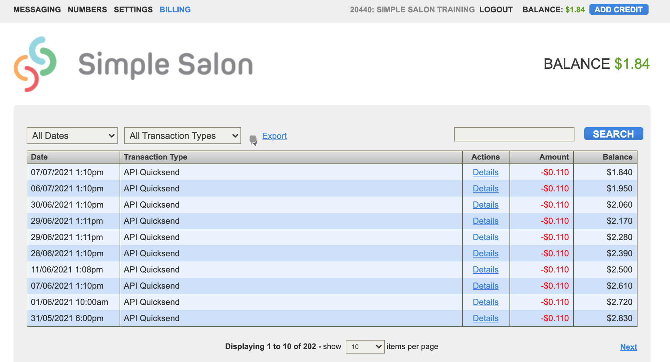
Task: Open Details for the 07/07/2021 transaction
Action: [x=485, y=172]
